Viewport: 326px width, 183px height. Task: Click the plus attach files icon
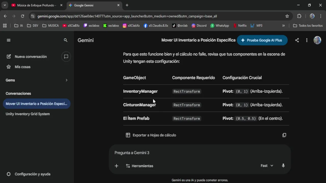tap(116, 166)
